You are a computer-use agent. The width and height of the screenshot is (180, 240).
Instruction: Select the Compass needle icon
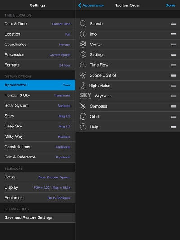click(83, 106)
